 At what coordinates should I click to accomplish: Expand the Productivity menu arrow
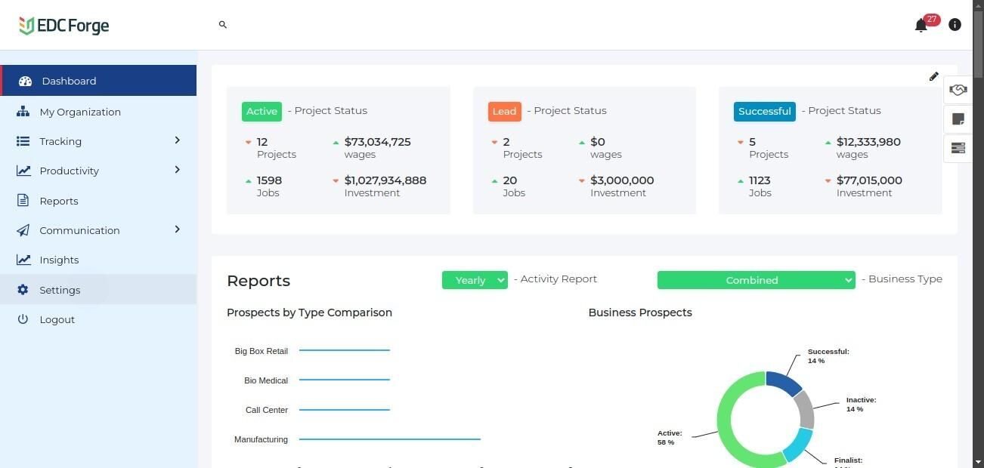[177, 170]
